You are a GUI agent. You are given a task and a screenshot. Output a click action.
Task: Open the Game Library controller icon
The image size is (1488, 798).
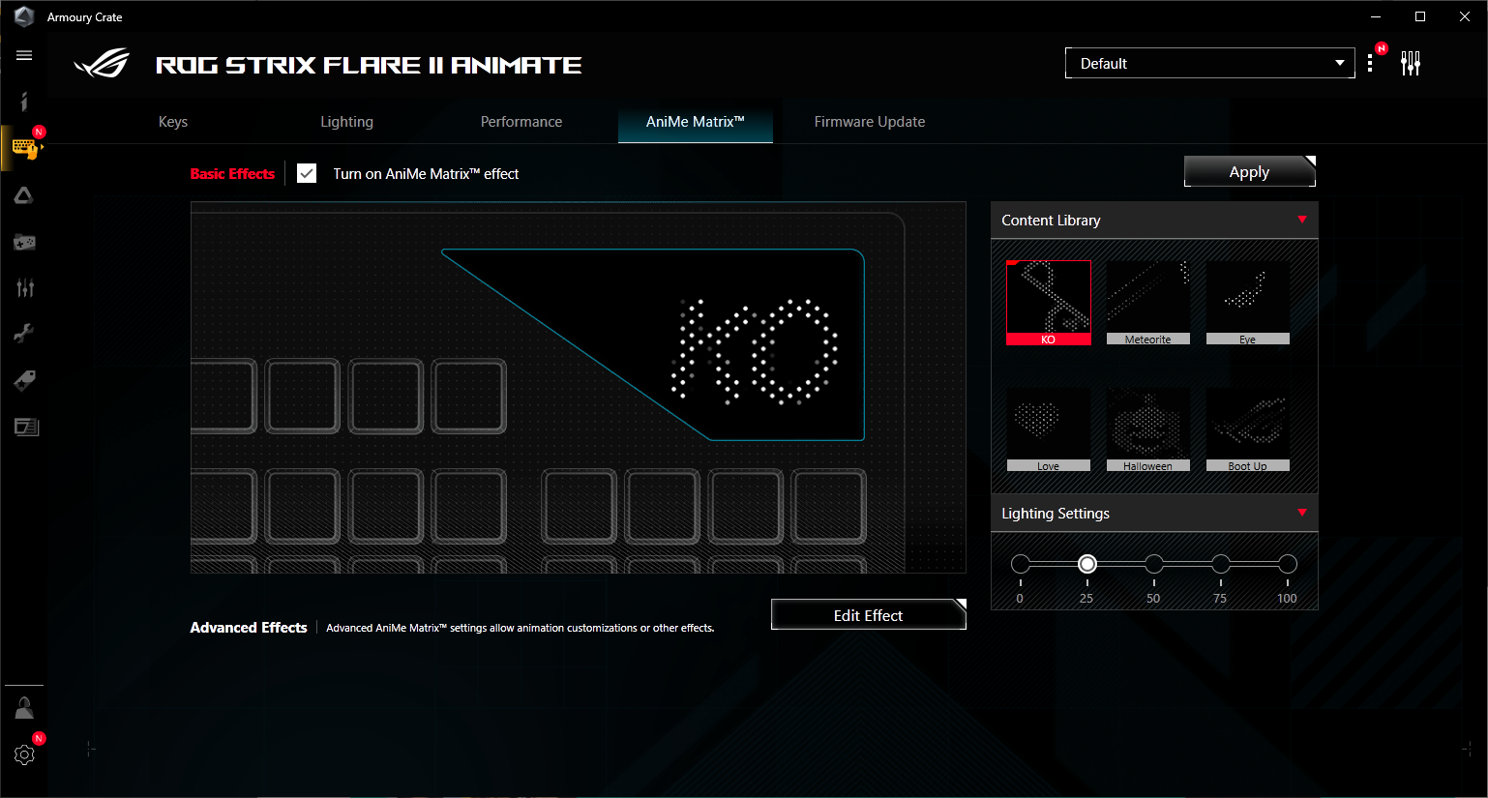(24, 242)
